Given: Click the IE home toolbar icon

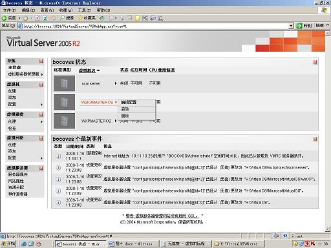Looking at the screenshot, I should [53, 18].
